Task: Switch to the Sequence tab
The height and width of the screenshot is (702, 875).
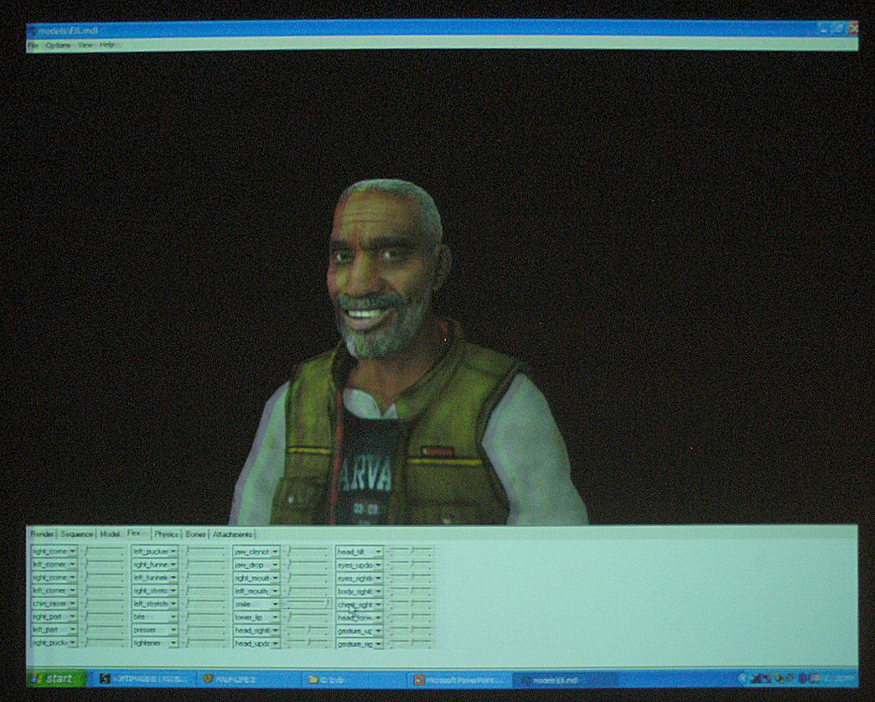Action: pyautogui.click(x=76, y=534)
